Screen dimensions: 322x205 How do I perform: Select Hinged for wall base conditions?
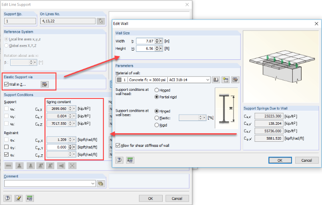point(157,111)
